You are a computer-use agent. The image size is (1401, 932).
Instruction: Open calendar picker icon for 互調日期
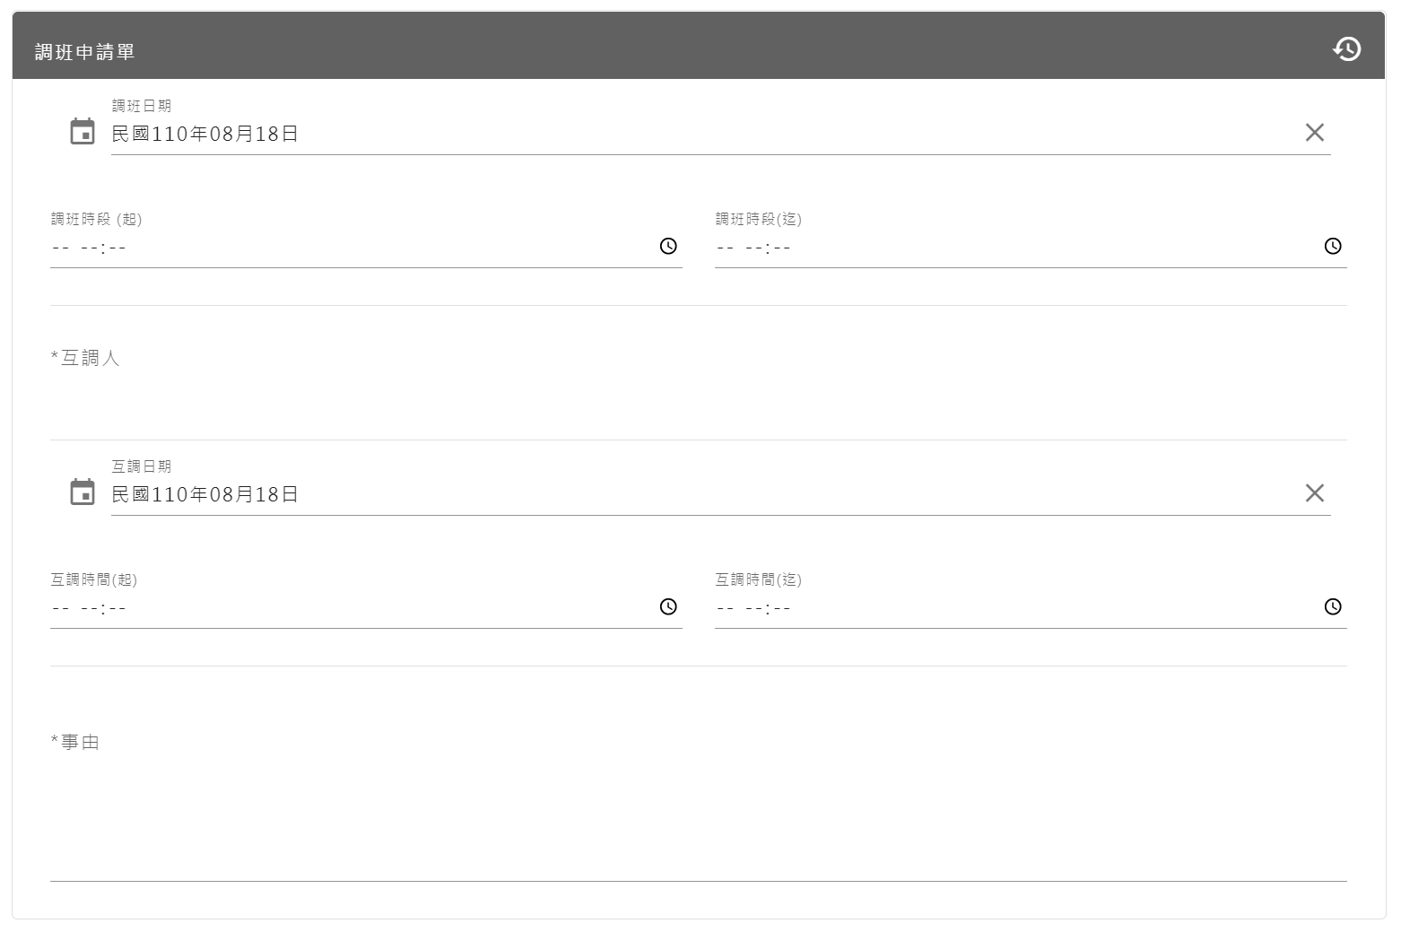click(83, 492)
